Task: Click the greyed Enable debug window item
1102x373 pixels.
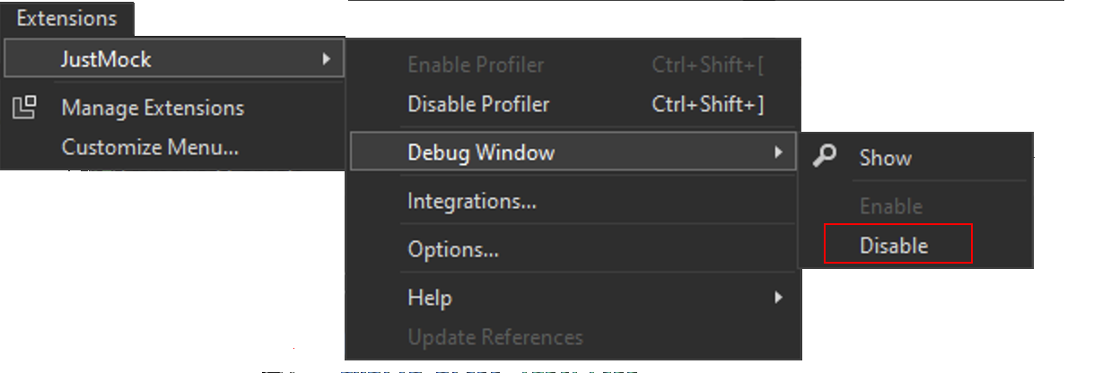Action: coord(890,206)
